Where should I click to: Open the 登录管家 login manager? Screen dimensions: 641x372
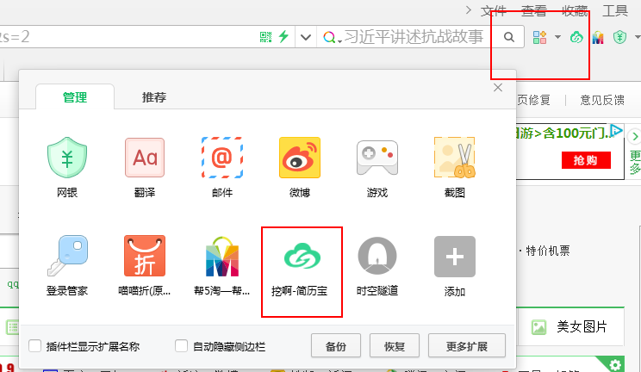point(67,257)
